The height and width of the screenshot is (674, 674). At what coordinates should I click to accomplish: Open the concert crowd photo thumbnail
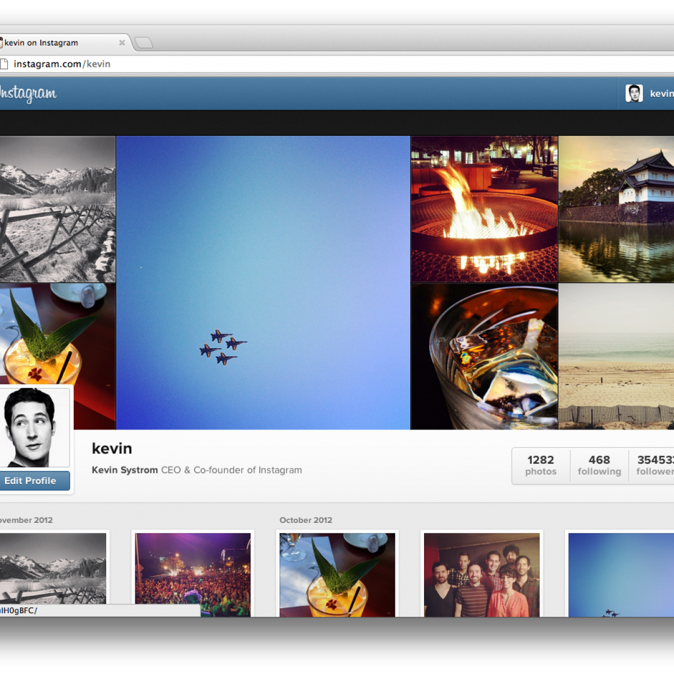(x=193, y=575)
